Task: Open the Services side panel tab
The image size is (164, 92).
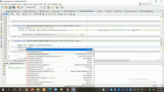Action: [1, 44]
